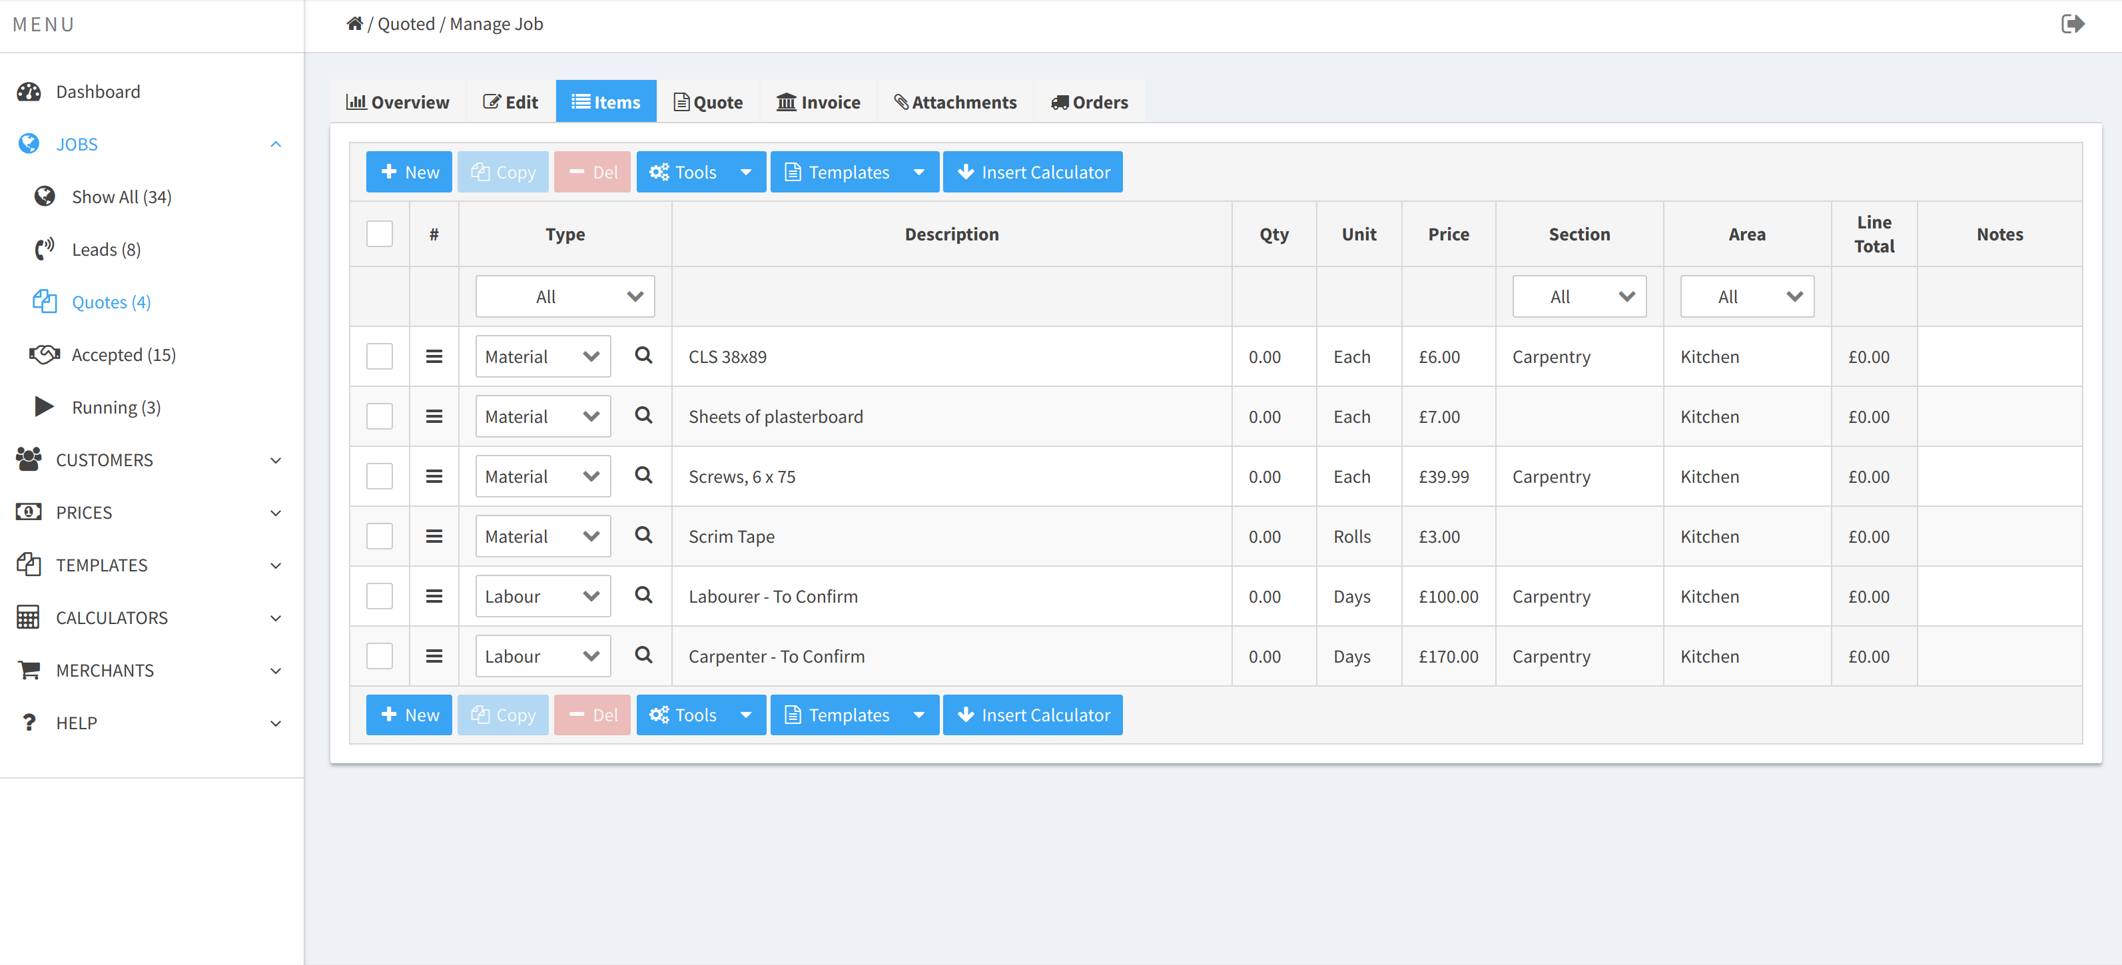This screenshot has width=2122, height=965.
Task: Switch to the Overview tab
Action: (x=398, y=101)
